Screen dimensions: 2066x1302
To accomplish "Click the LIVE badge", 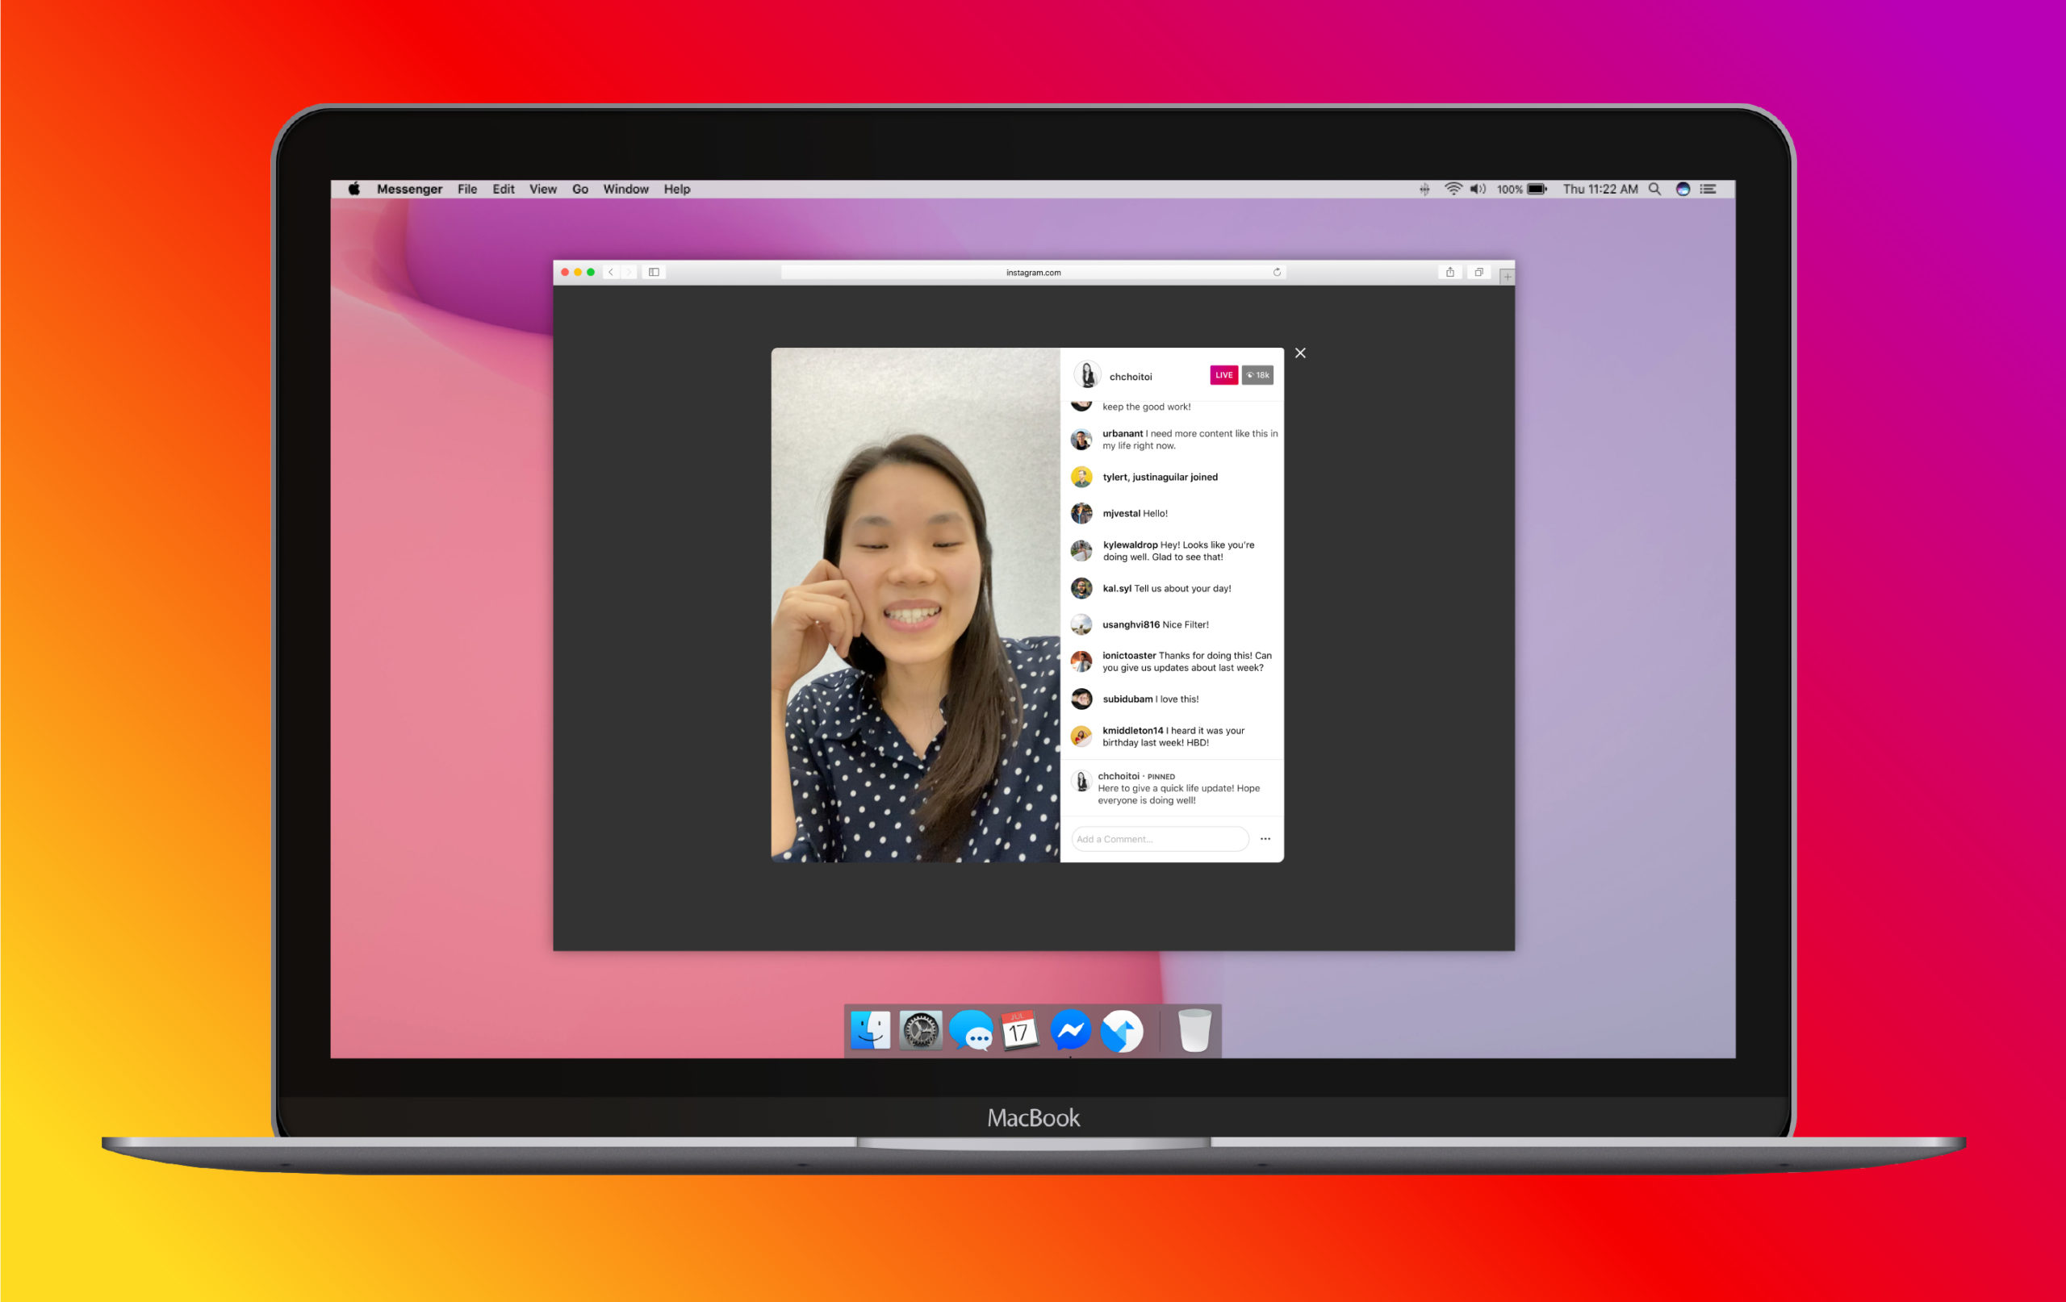I will (1223, 375).
